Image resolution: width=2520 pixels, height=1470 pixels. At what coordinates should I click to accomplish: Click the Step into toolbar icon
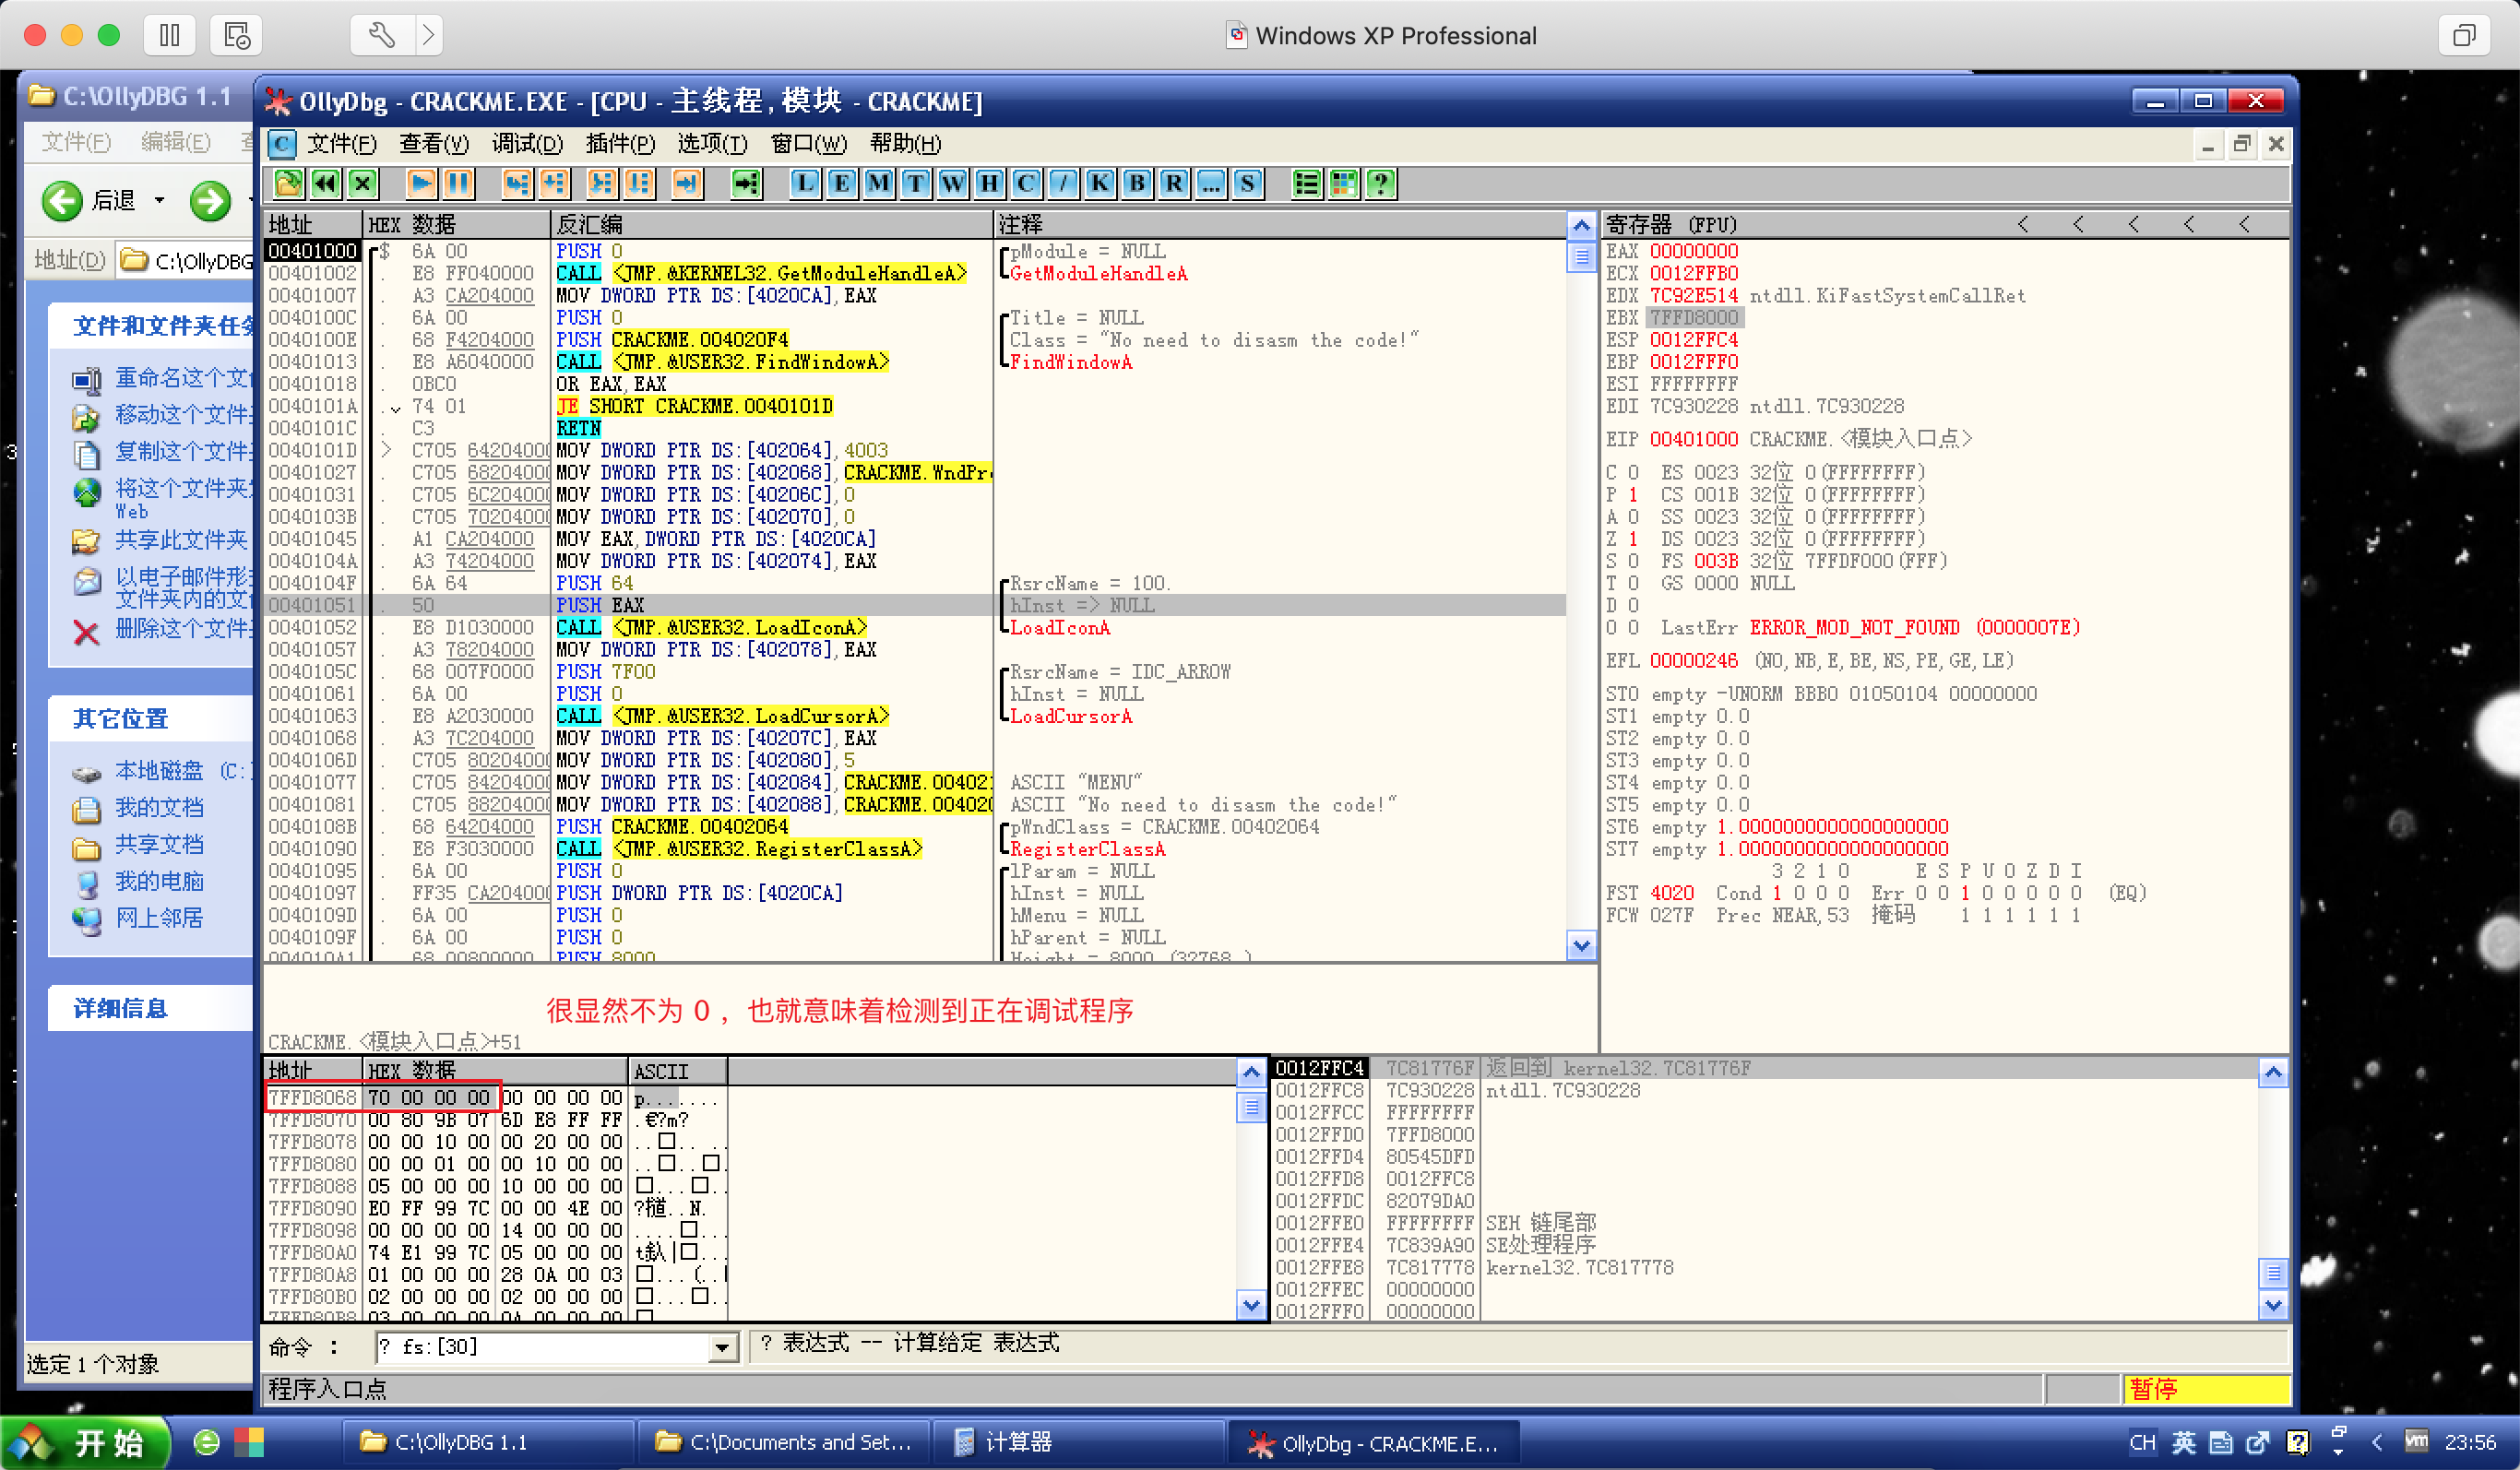tap(516, 183)
